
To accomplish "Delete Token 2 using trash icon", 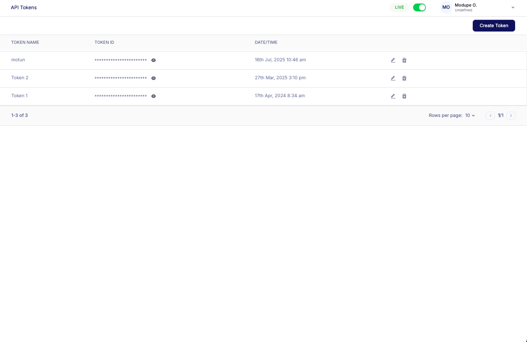I will pos(404,78).
